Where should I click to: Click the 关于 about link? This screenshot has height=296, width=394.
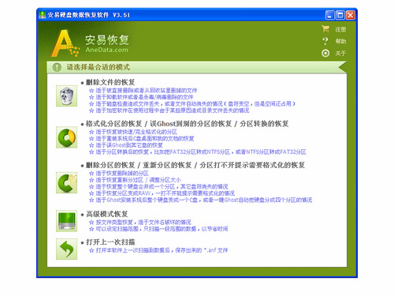[x=340, y=54]
